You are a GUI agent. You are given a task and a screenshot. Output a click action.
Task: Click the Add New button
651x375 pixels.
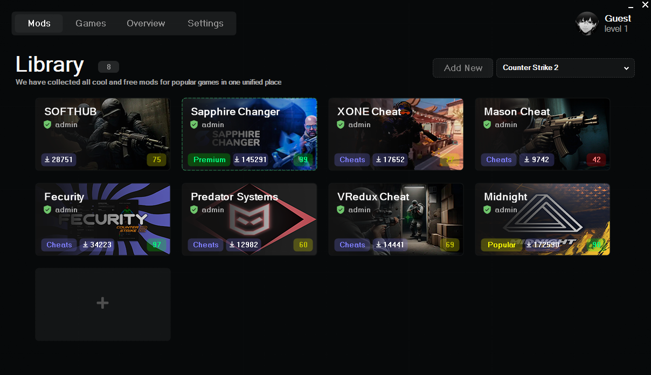[x=463, y=68]
